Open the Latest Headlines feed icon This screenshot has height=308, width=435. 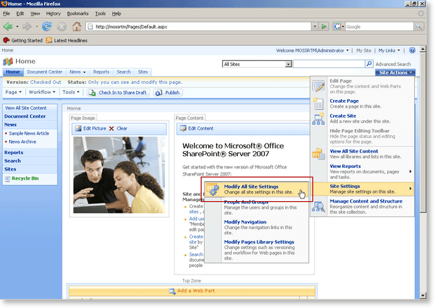point(49,40)
